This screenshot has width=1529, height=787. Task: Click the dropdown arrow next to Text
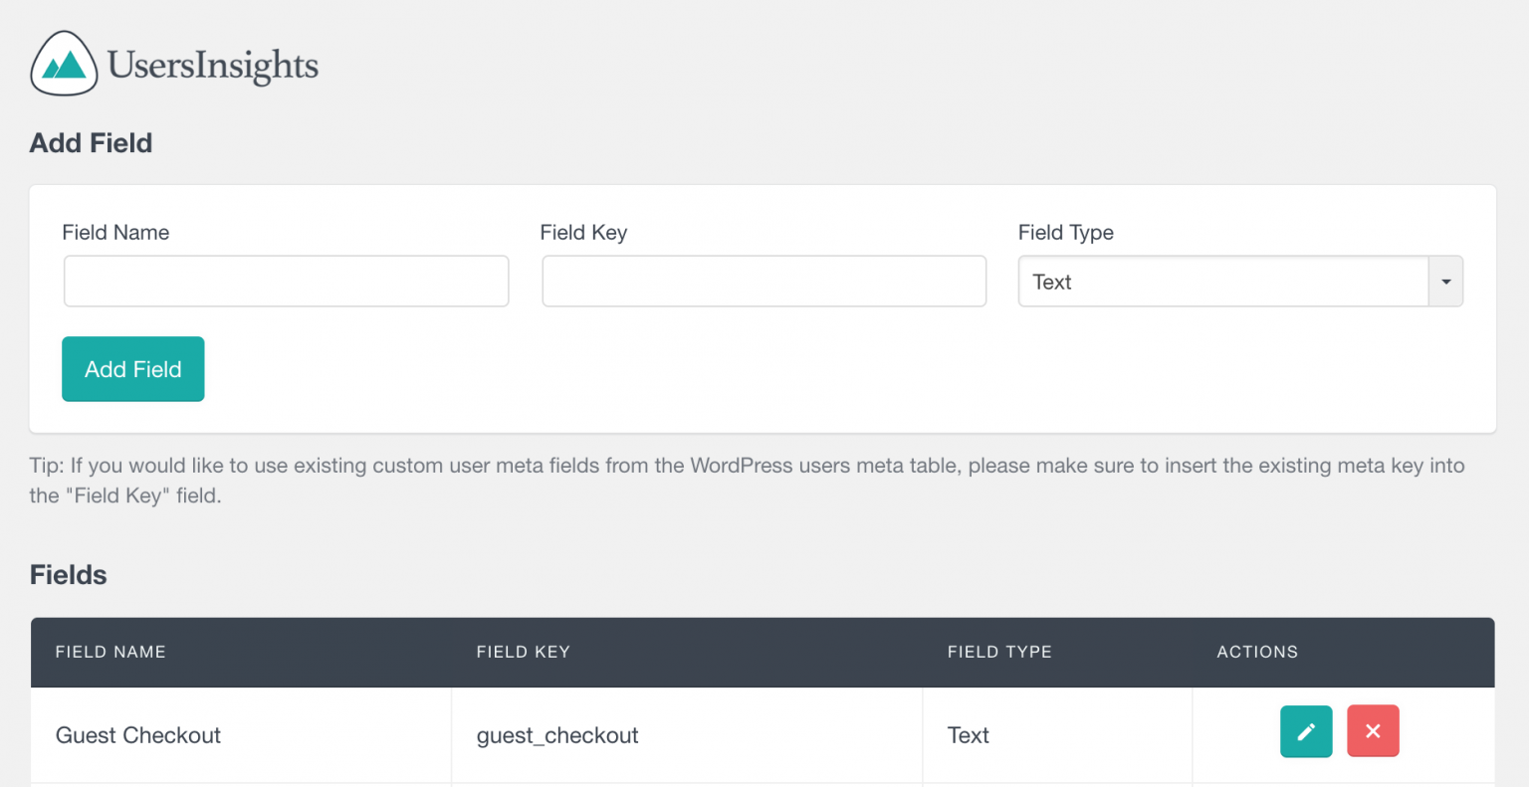[1445, 282]
